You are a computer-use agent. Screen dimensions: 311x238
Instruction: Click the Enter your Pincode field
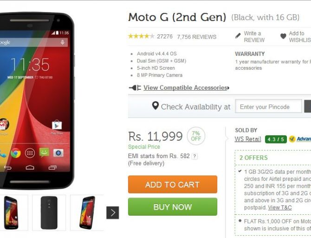tap(269, 106)
